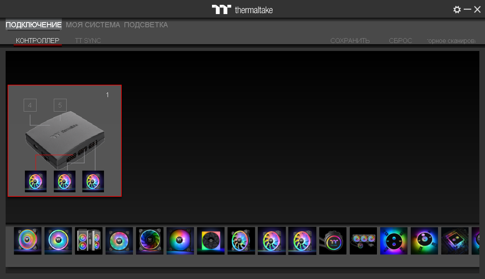Switch to the ПОДКЛЮЧЕНИЕ tab
Screen dimensions: 485x279
click(x=34, y=25)
